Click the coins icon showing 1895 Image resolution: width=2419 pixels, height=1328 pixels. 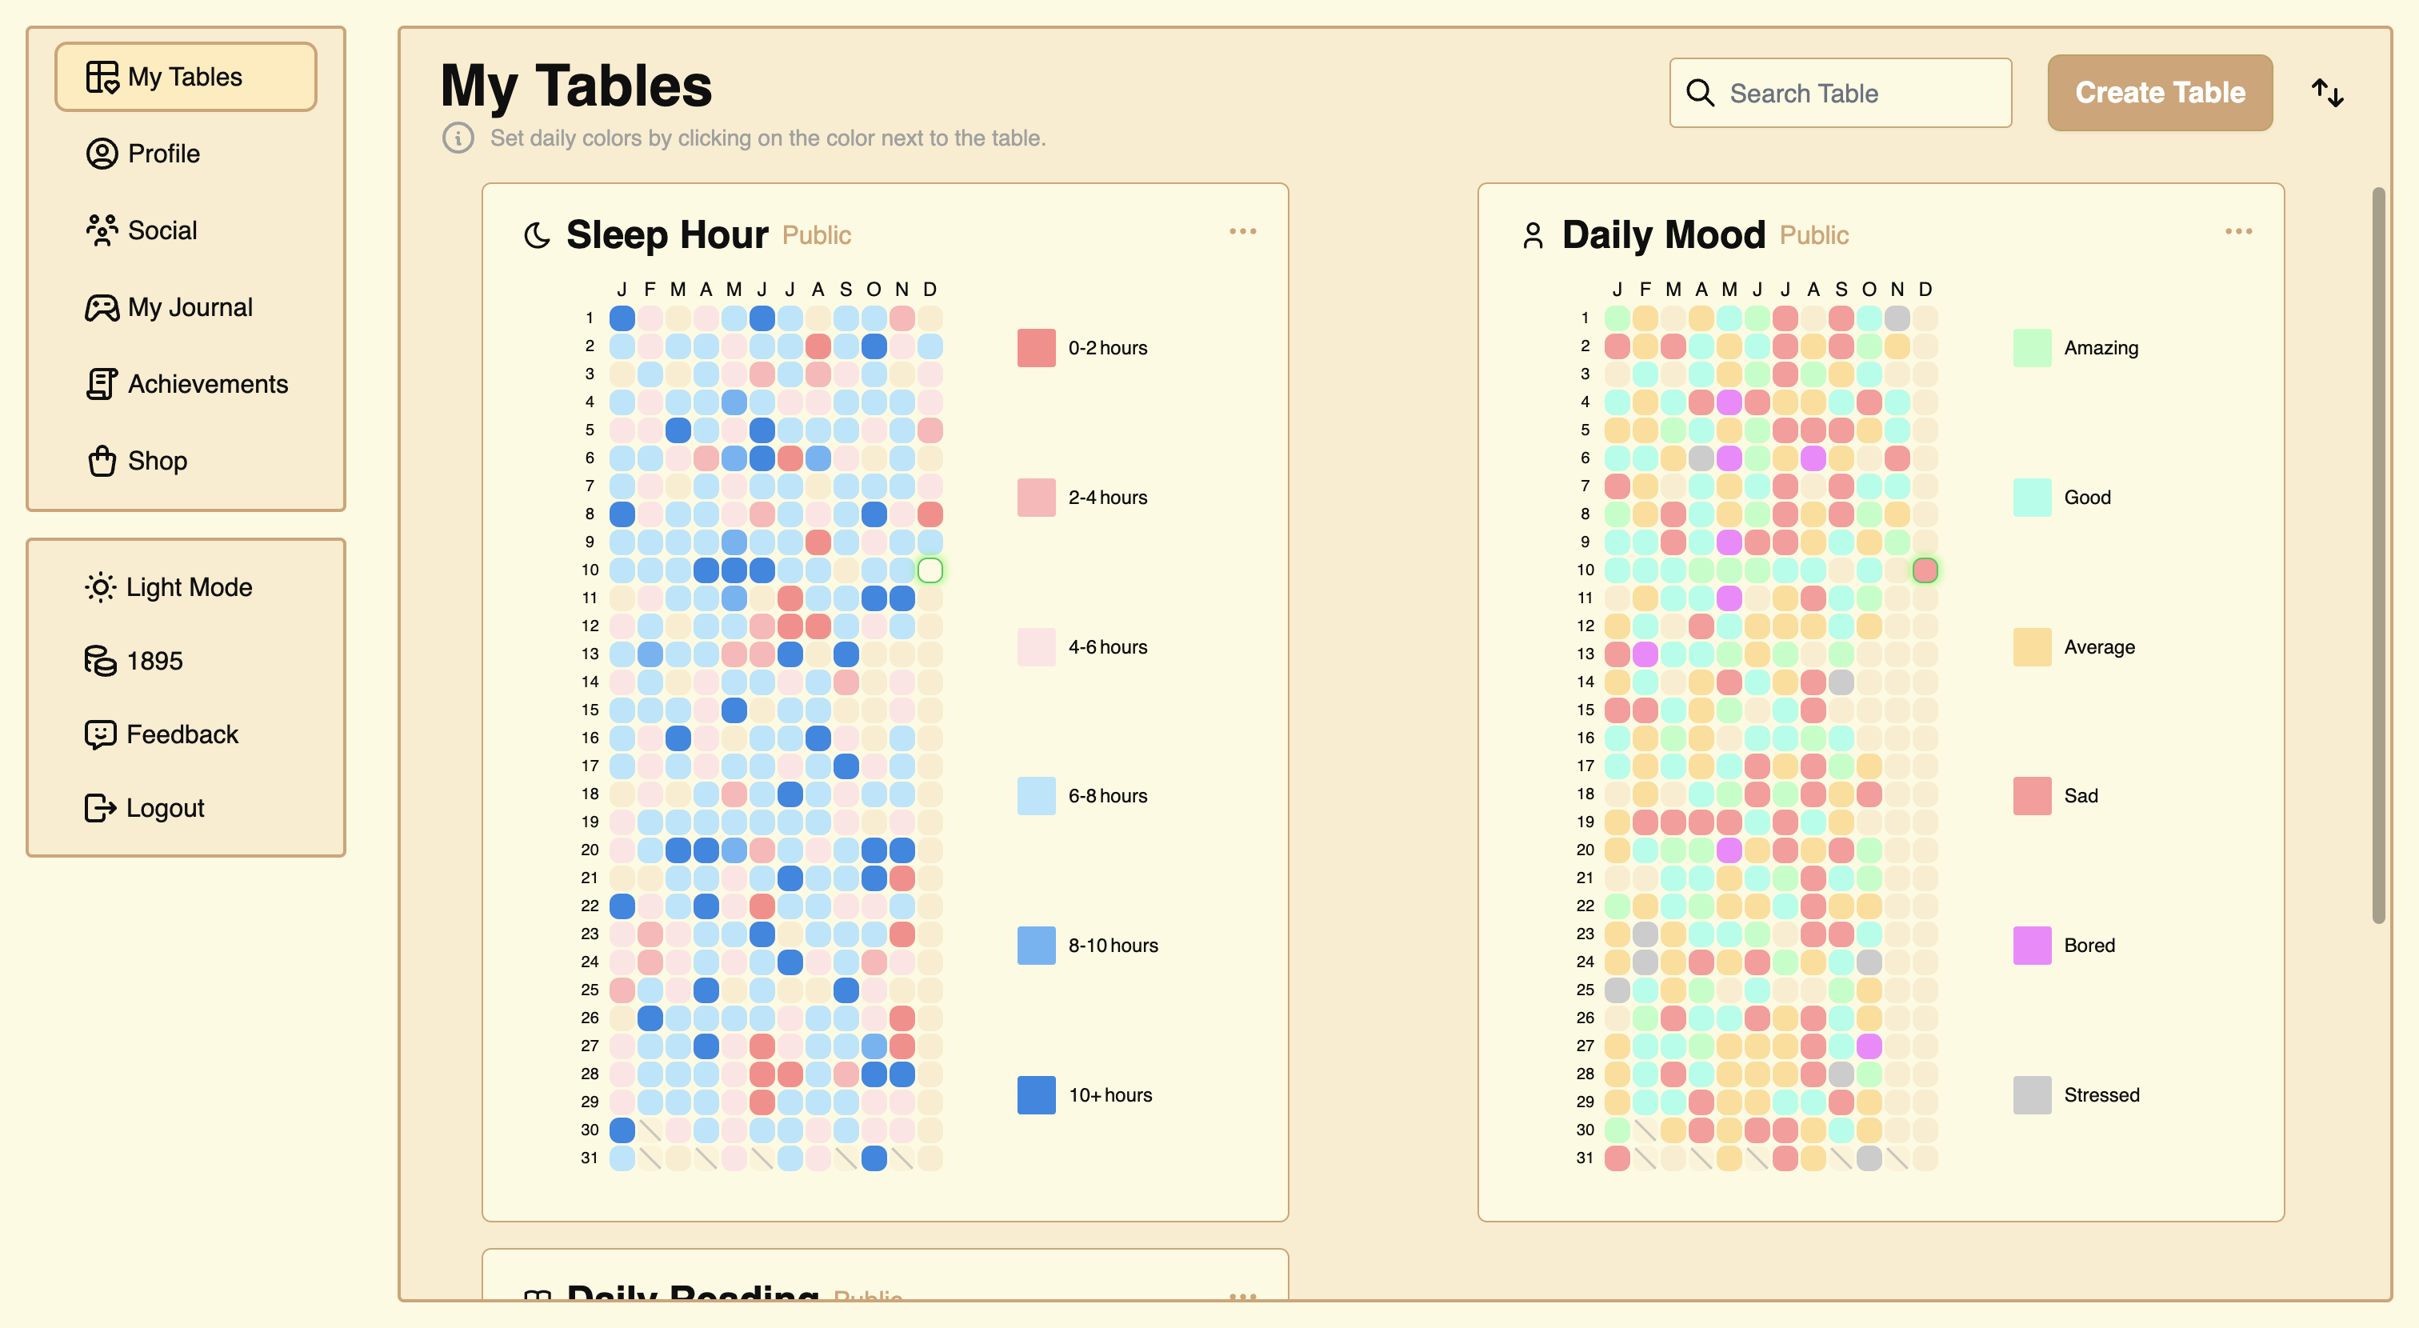(x=101, y=660)
